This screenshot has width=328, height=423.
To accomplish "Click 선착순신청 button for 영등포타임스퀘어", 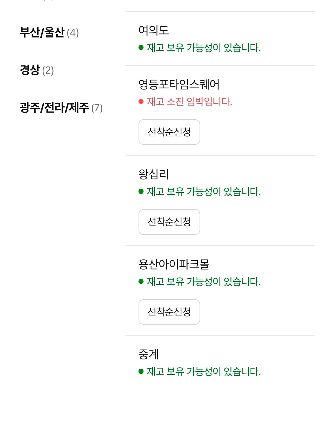I will click(169, 132).
